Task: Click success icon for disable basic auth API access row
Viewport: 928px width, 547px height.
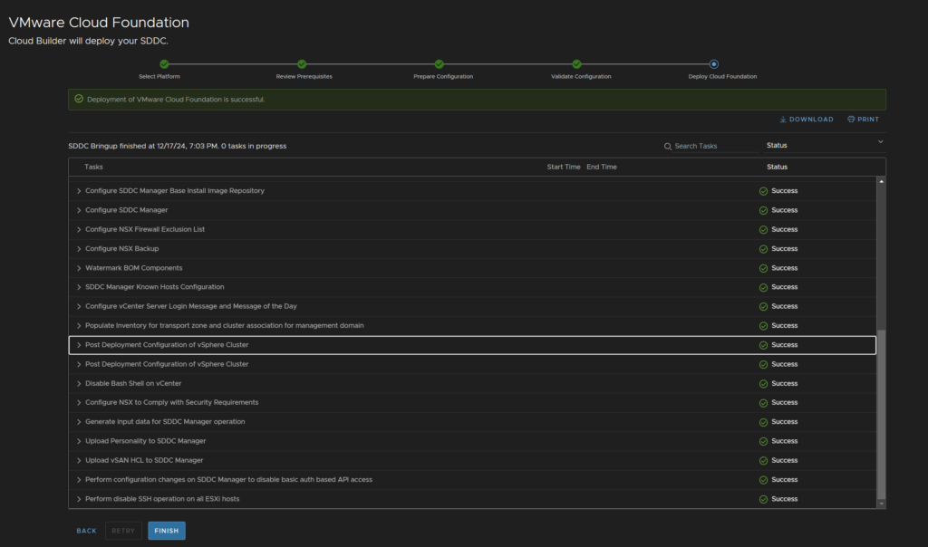Action: (763, 480)
